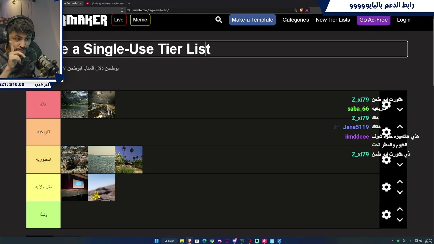Image resolution: width=434 pixels, height=244 pixels.
Task: Click the description text under the title
Action: (x=92, y=68)
